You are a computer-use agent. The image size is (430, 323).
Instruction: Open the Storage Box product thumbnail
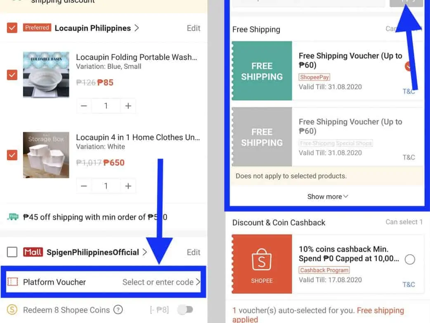tap(46, 155)
